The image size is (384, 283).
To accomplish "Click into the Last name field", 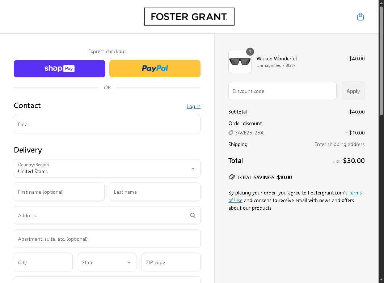I will [x=155, y=192].
